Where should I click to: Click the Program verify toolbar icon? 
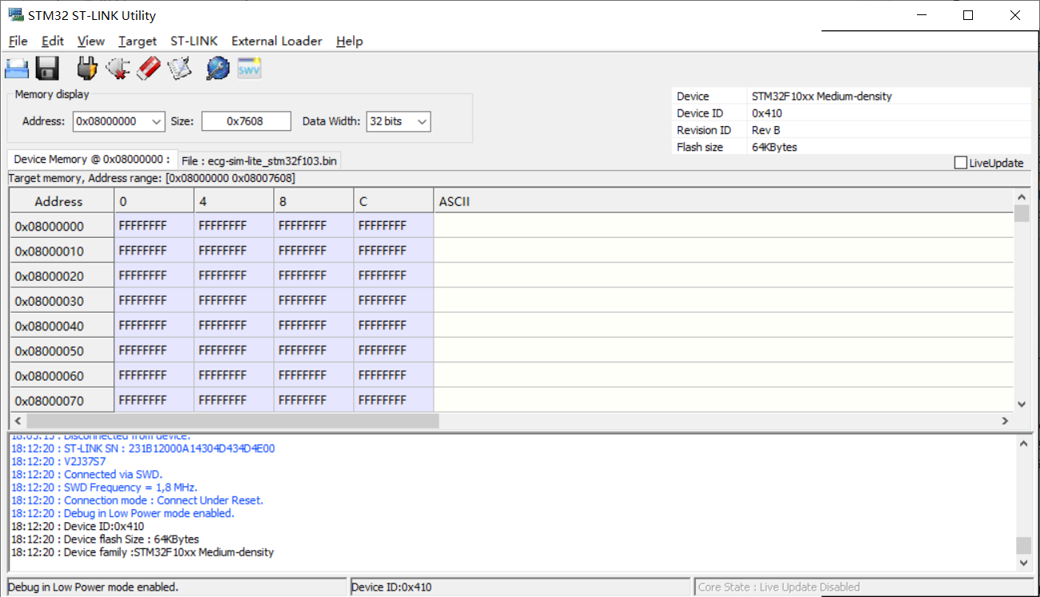180,69
